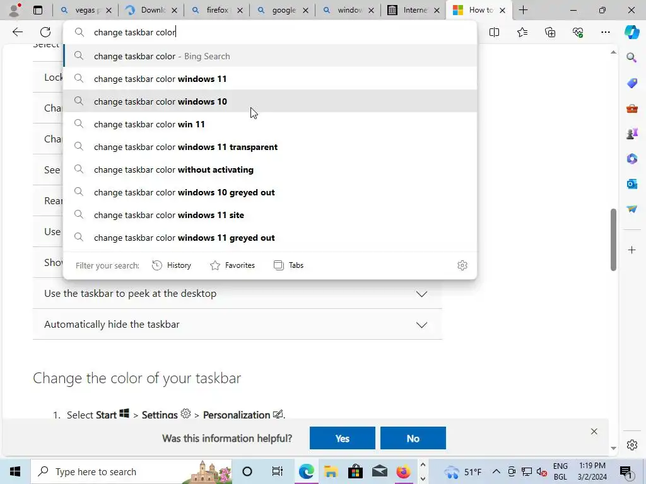
Task: Open sidebar Search icon
Action: (631, 57)
